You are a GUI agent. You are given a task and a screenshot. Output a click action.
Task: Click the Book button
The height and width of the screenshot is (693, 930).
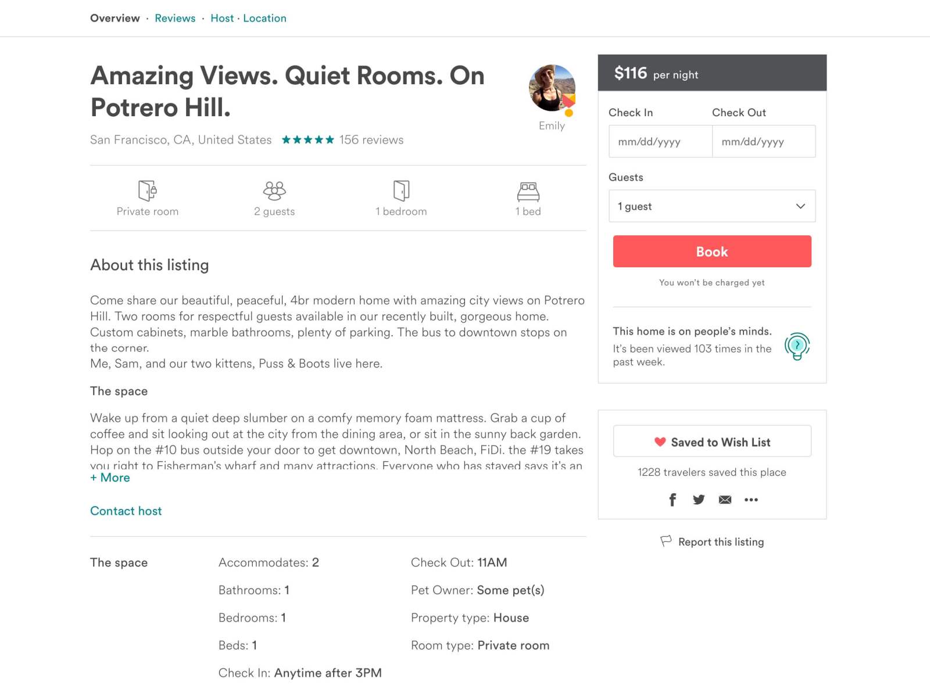click(711, 251)
